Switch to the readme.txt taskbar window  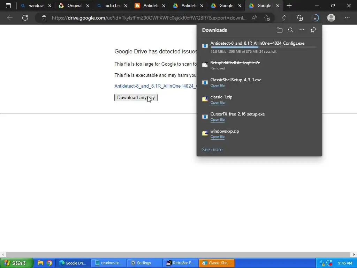(109, 263)
